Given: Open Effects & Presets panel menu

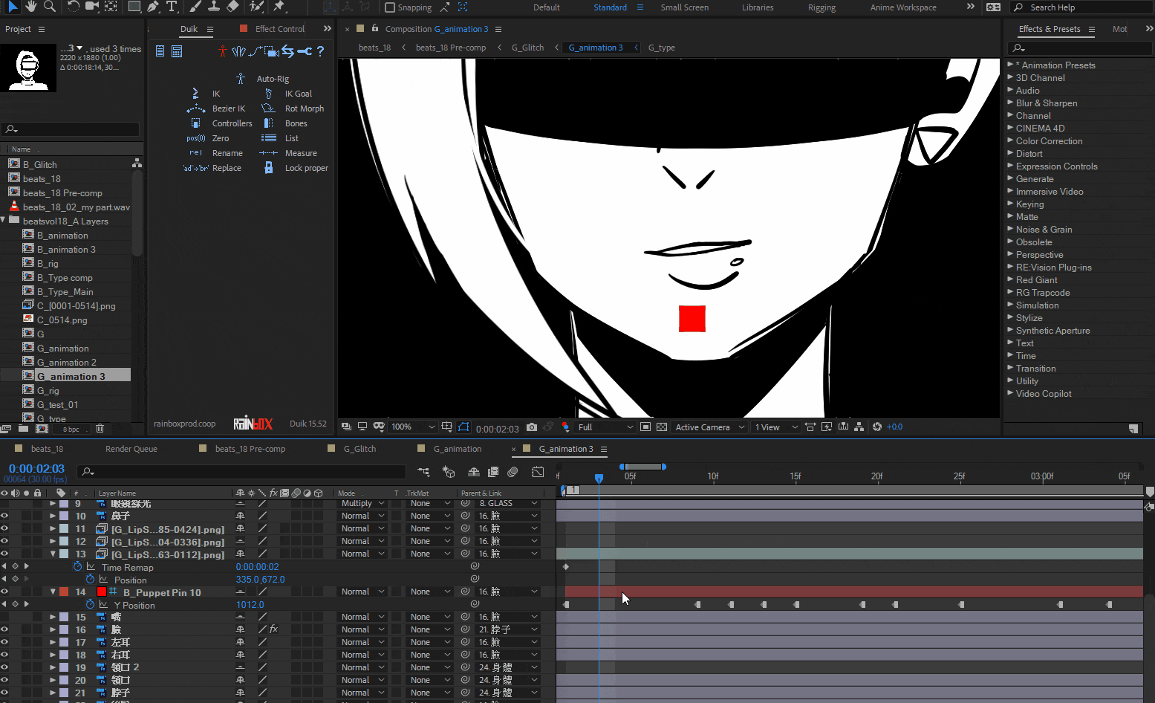Looking at the screenshot, I should click(1092, 29).
